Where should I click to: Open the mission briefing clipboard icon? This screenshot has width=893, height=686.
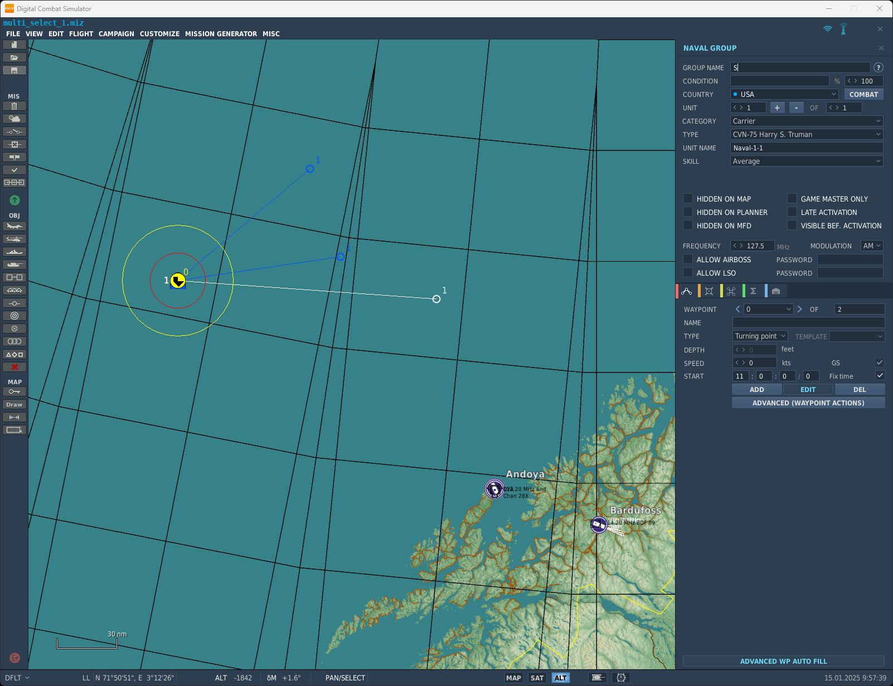coord(14,106)
